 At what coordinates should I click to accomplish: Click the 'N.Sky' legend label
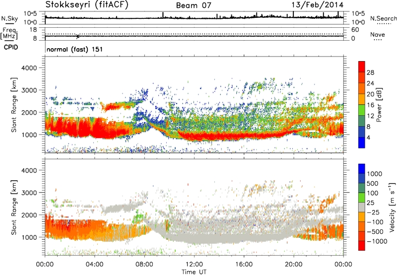pyautogui.click(x=9, y=18)
